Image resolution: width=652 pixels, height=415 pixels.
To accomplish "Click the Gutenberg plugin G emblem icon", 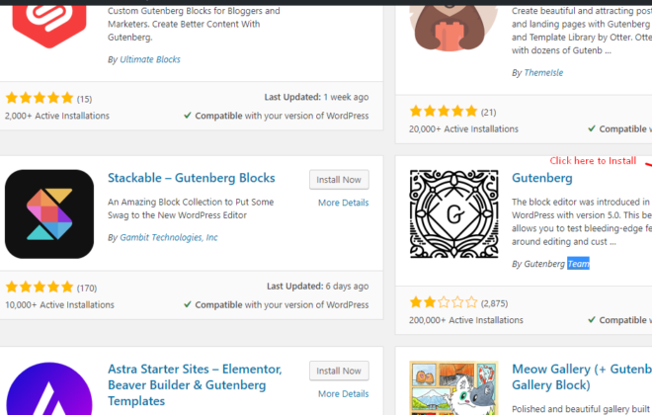I will [x=453, y=213].
